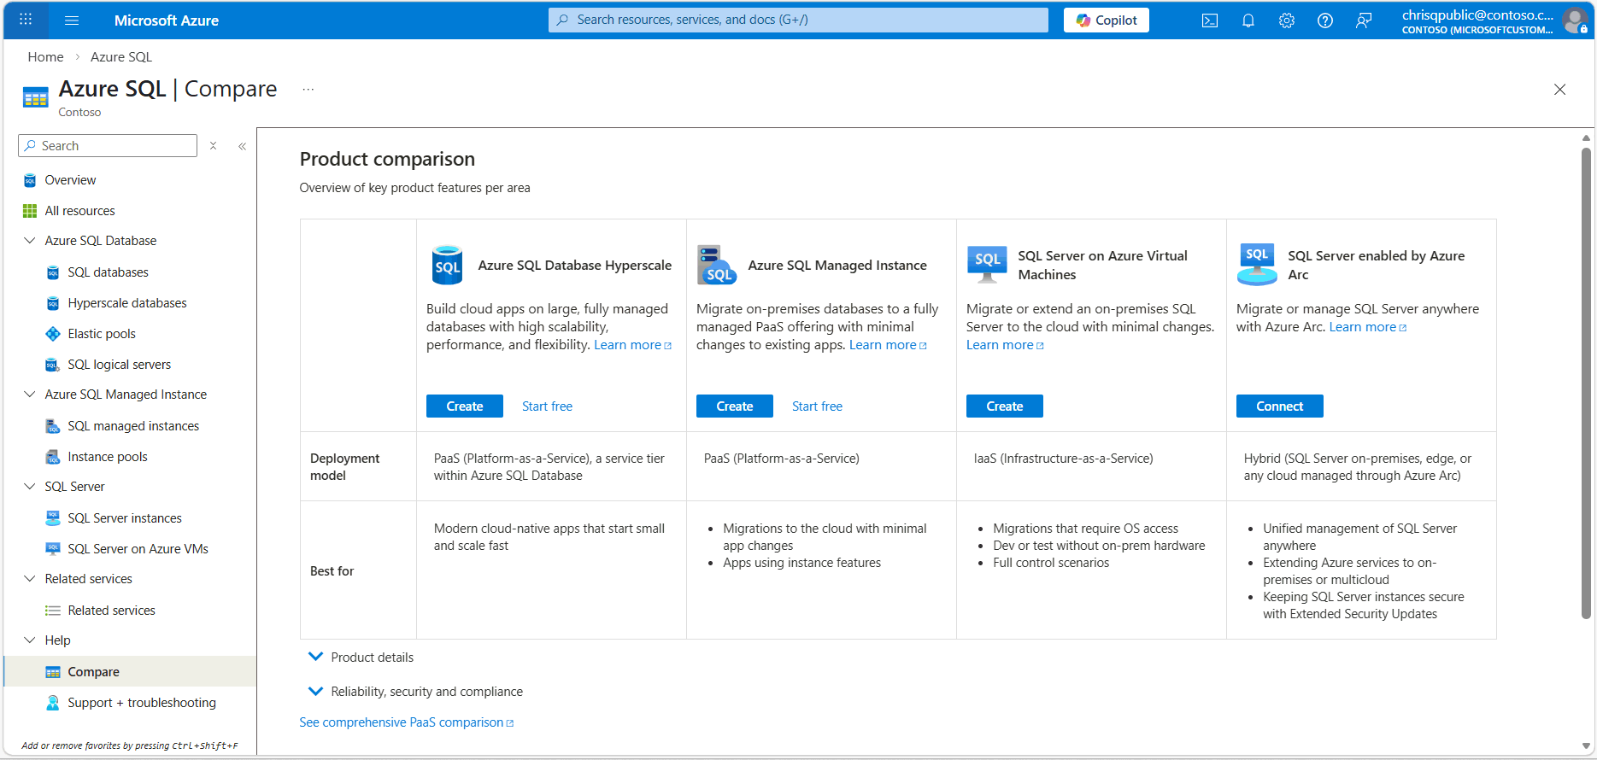This screenshot has width=1597, height=760.
Task: Create SQL Server on Azure Virtual Machines
Action: tap(1005, 406)
